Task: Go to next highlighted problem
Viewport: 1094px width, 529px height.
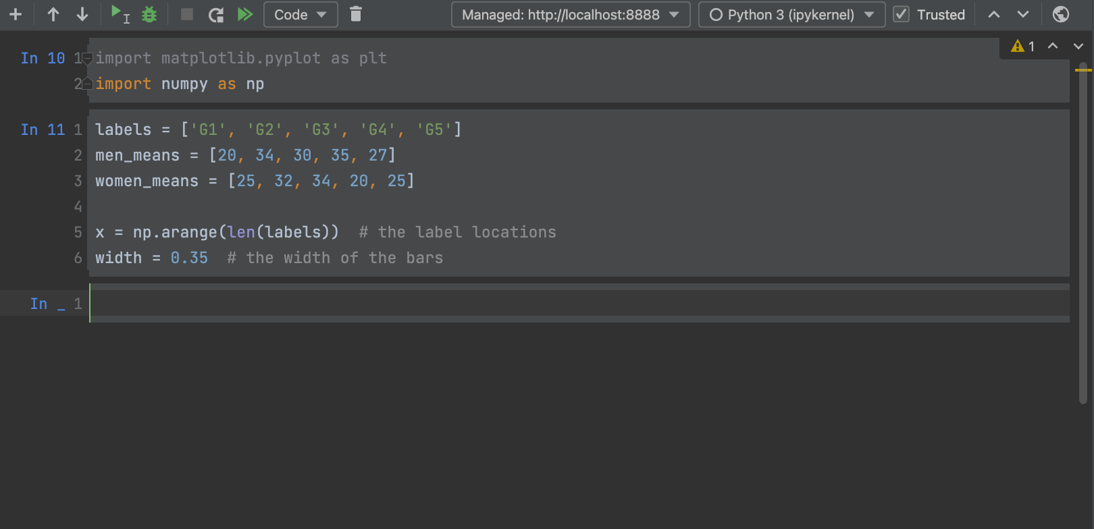Action: pos(1078,46)
